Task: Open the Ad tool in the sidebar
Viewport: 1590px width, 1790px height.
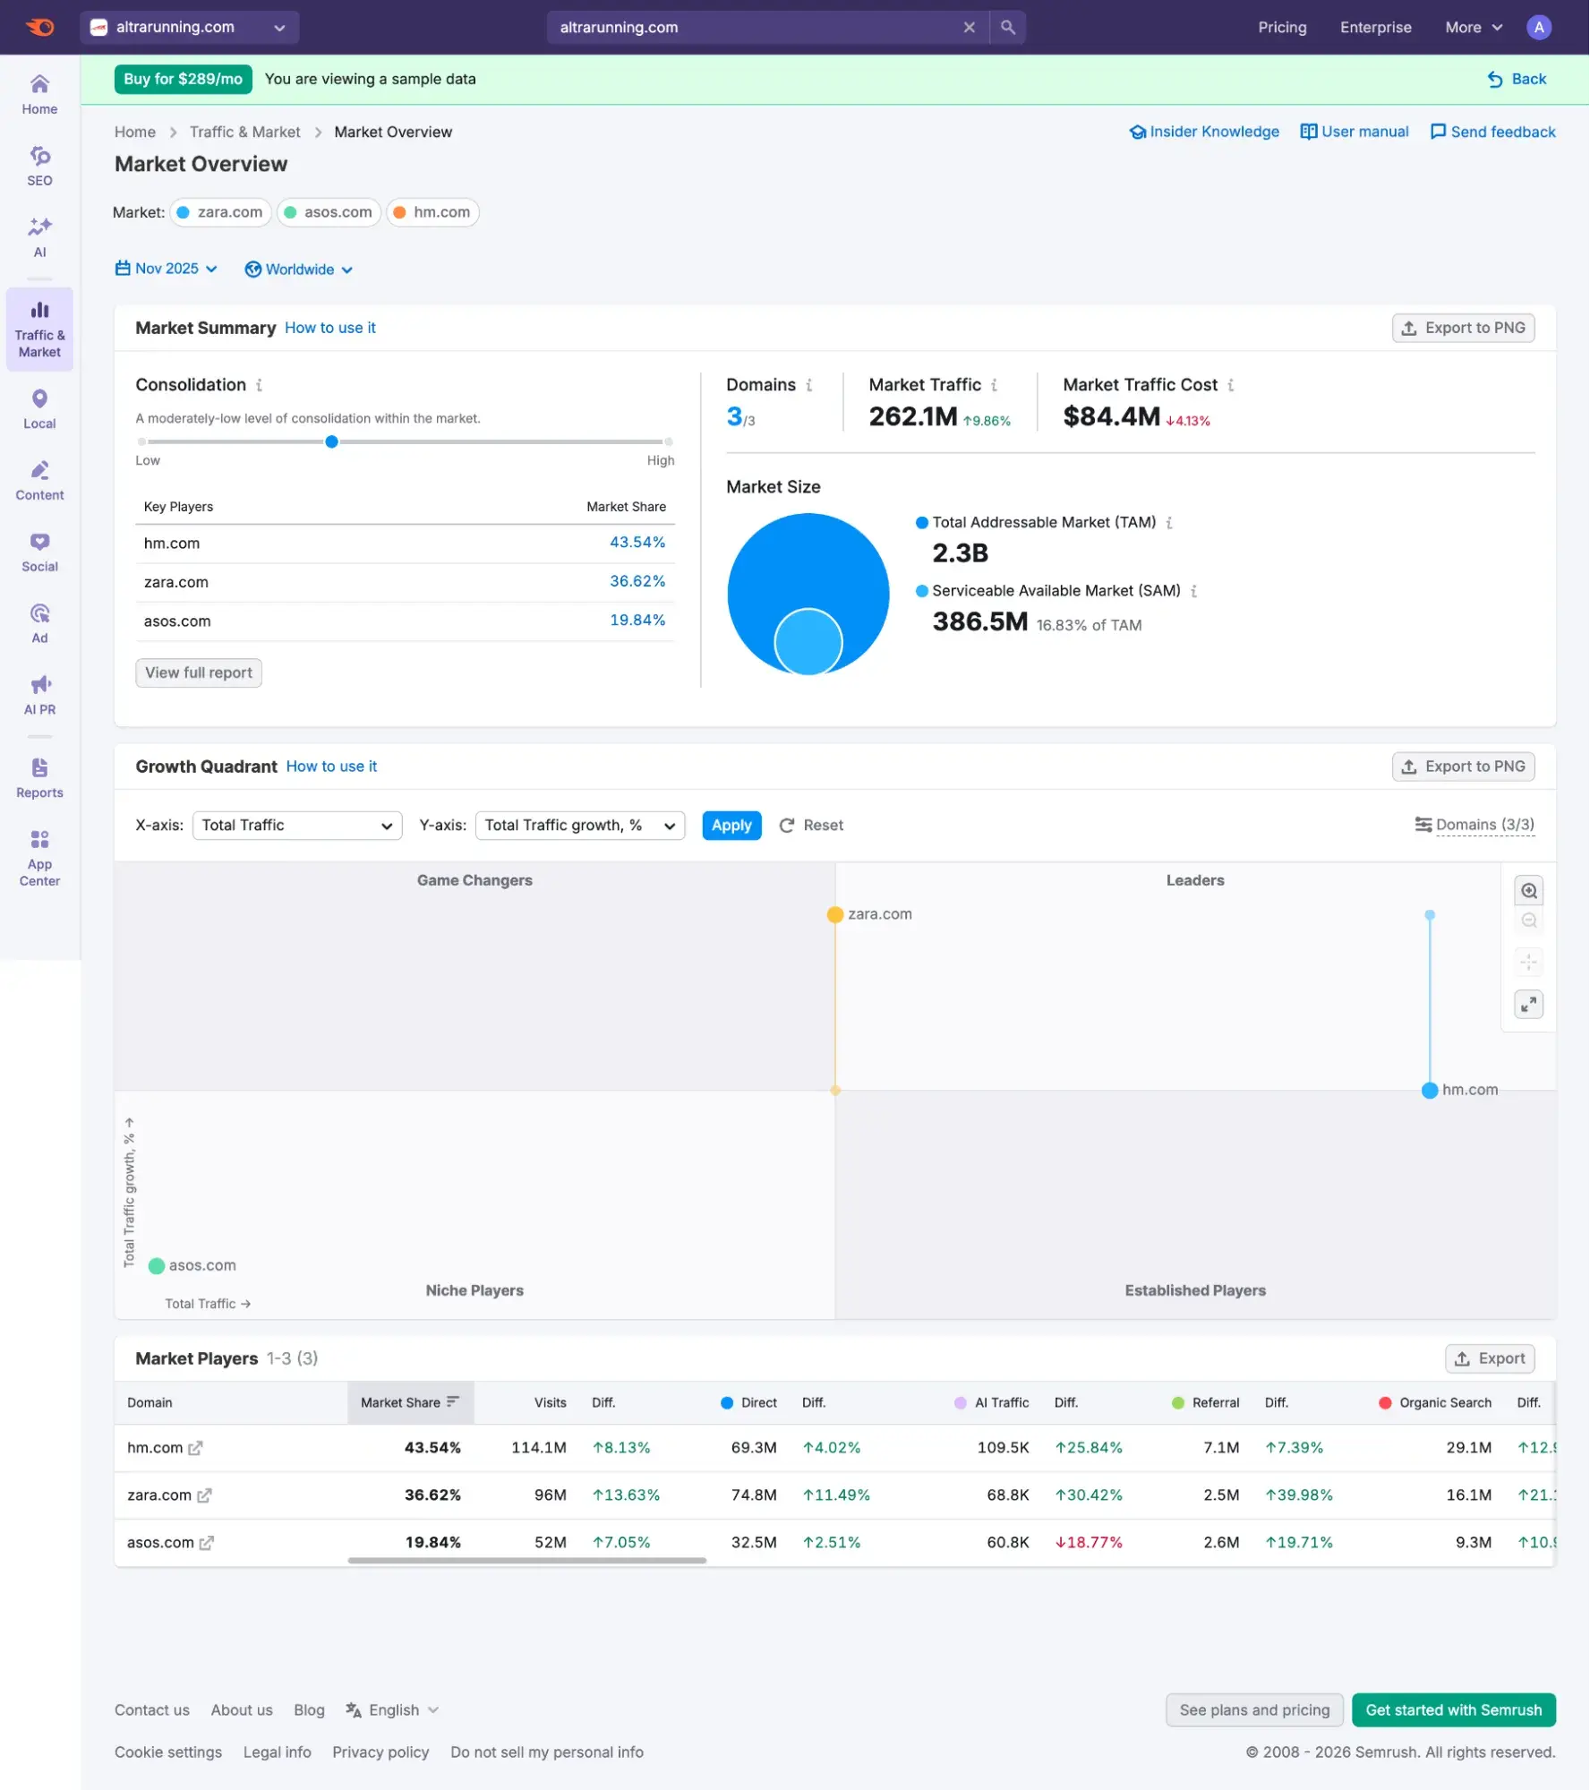Action: pyautogui.click(x=39, y=621)
